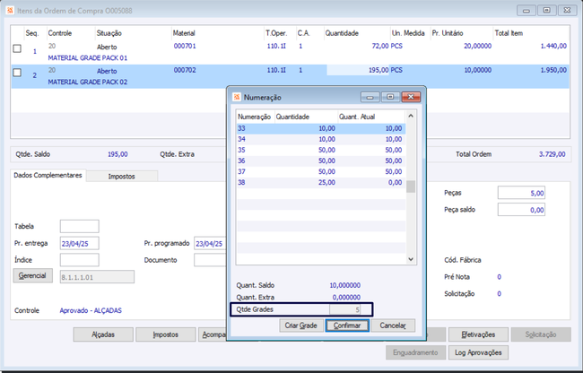Click the Criar Grade button
Viewport: 583px width, 373px height.
pyautogui.click(x=300, y=325)
